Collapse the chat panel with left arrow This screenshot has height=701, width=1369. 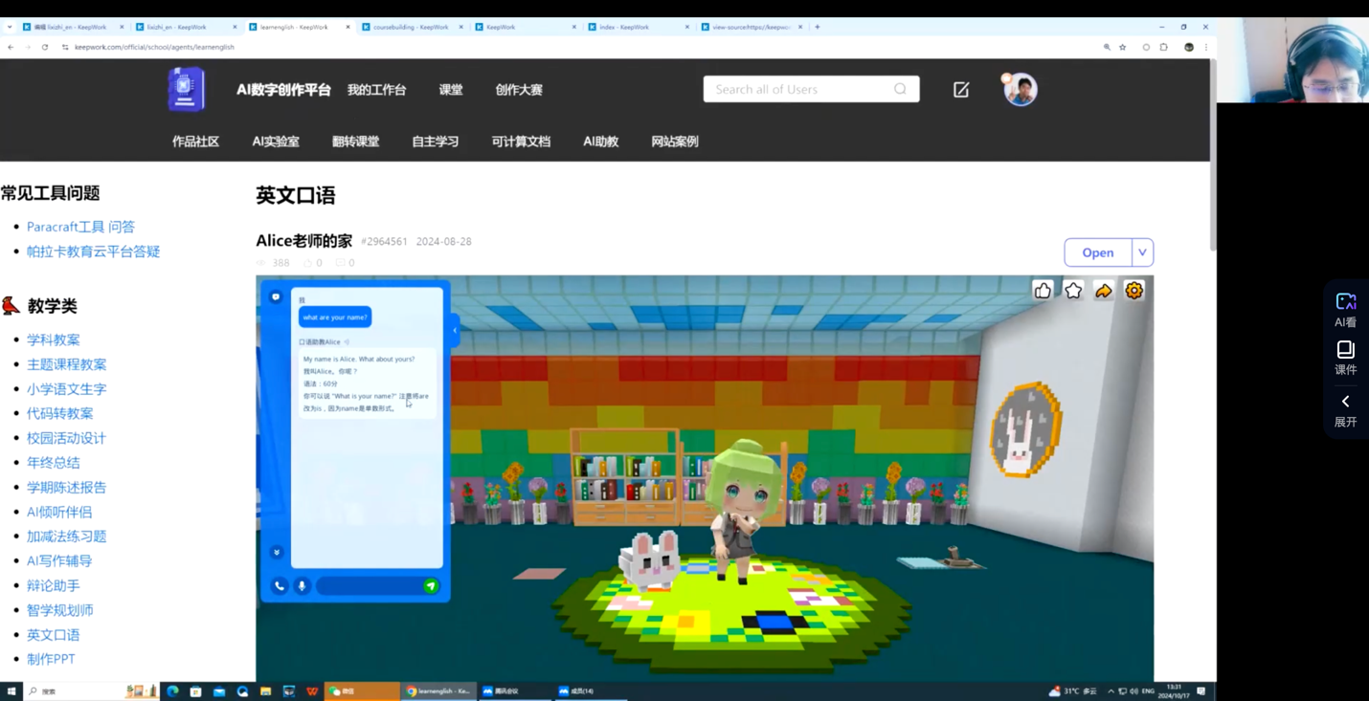pyautogui.click(x=455, y=330)
